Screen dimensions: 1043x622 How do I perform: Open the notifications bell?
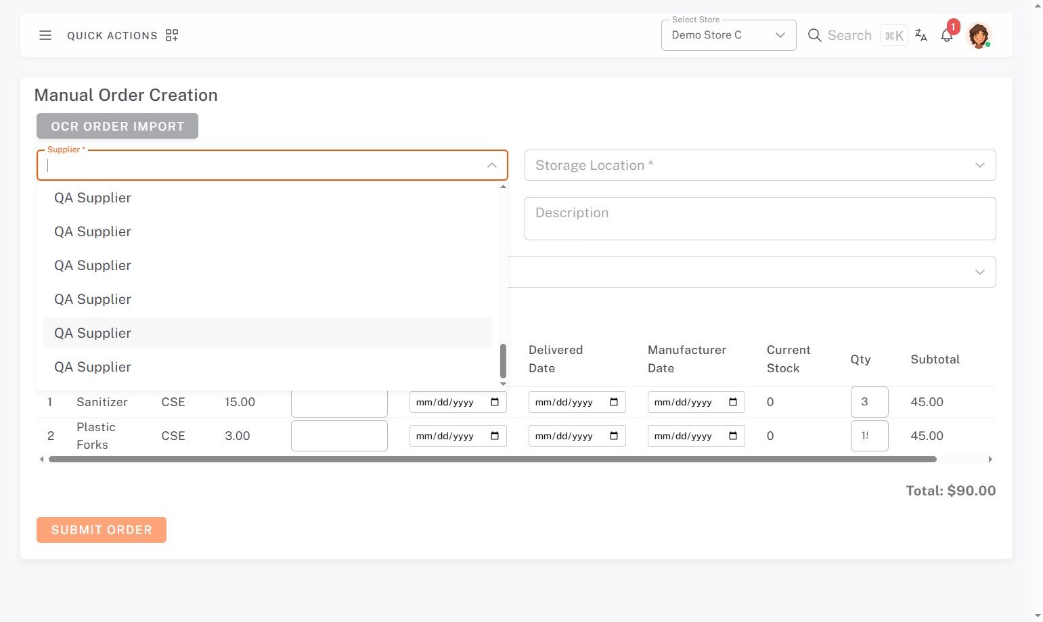coord(947,36)
